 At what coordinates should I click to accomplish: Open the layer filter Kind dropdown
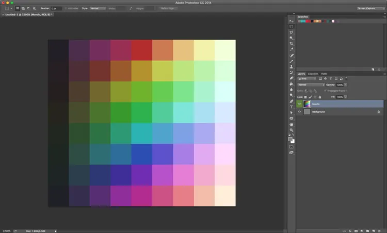point(307,79)
